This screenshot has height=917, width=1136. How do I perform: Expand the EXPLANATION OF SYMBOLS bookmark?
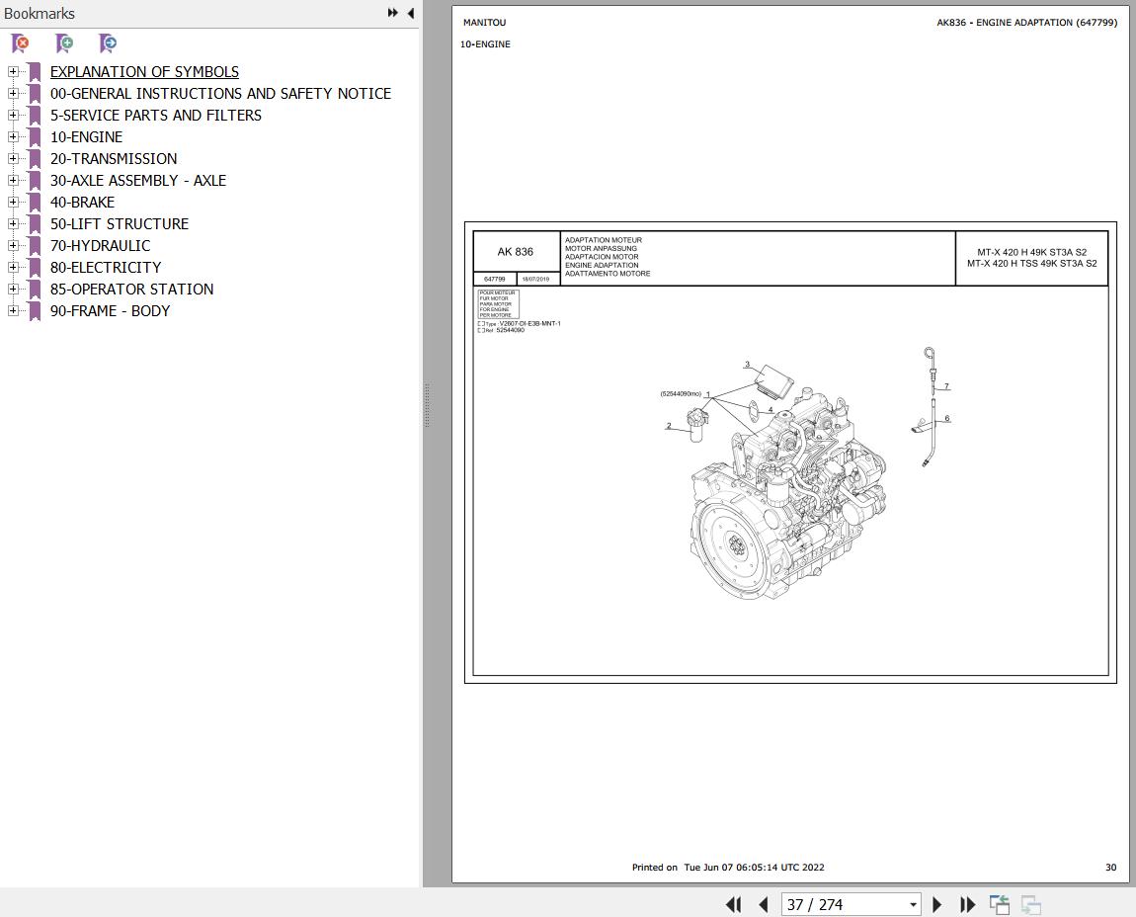tap(13, 72)
